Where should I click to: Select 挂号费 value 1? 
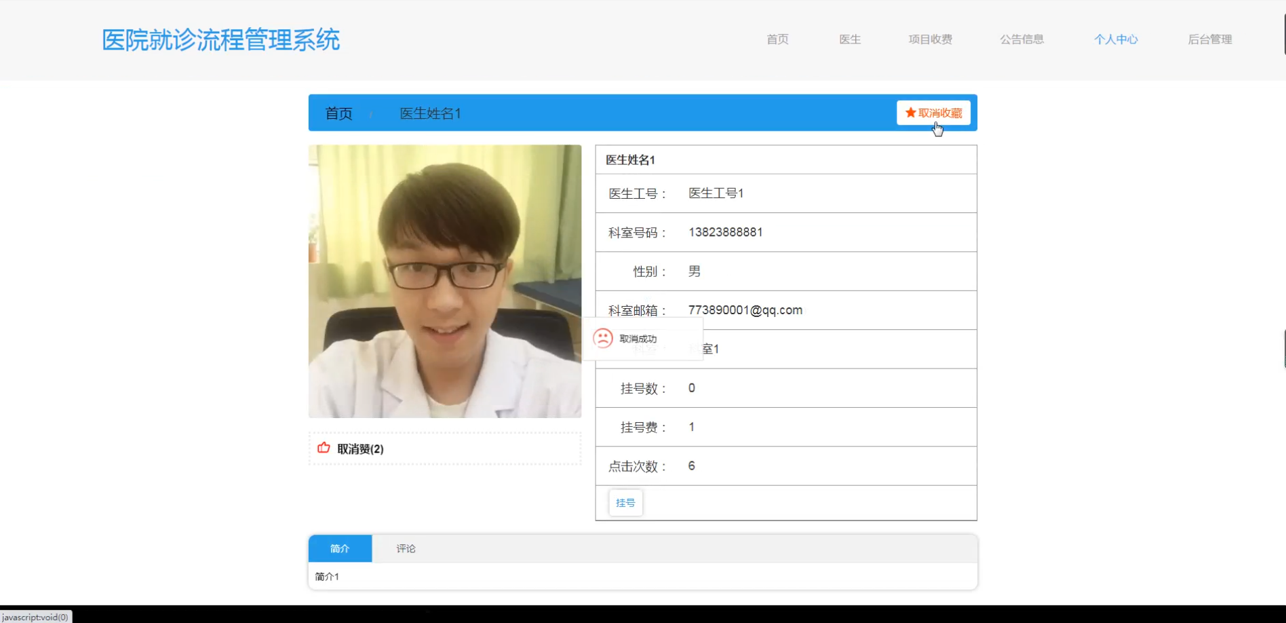691,427
